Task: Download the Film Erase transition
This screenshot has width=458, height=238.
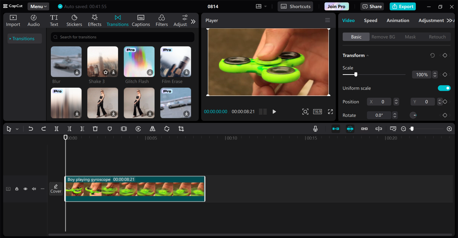Action: pyautogui.click(x=186, y=72)
